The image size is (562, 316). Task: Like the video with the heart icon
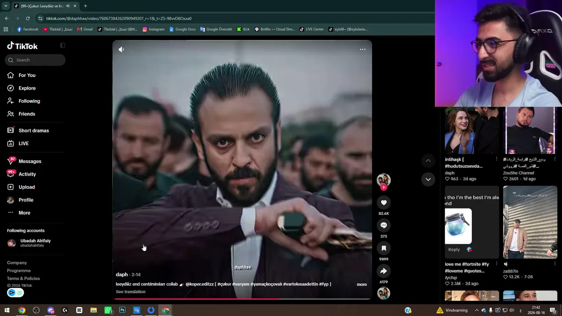click(x=384, y=202)
